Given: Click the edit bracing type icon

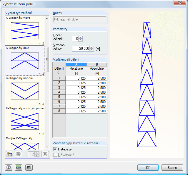Looking at the screenshot, I should tap(18, 154).
